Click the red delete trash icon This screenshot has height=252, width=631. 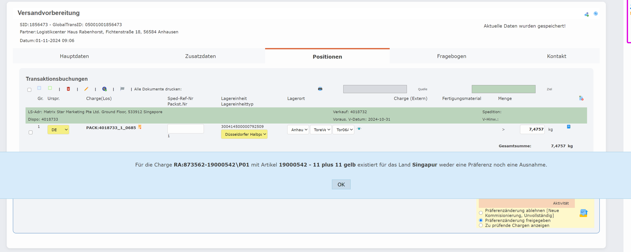[68, 89]
